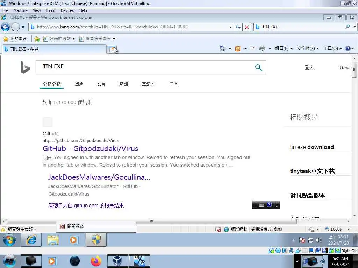Click the VirtualBox display status icon
This screenshot has width=358, height=268.
tap(311, 251)
